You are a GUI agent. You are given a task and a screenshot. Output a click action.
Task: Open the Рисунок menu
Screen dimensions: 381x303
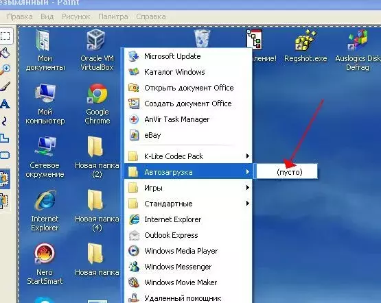(x=76, y=16)
